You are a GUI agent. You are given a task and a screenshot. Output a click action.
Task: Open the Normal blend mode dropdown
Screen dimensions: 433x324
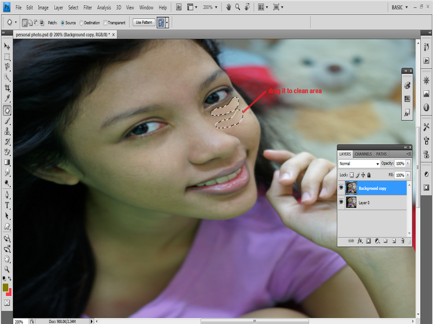[359, 163]
